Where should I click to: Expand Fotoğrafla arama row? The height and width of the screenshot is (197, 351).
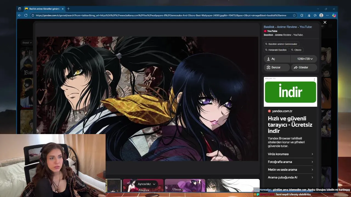click(x=290, y=162)
